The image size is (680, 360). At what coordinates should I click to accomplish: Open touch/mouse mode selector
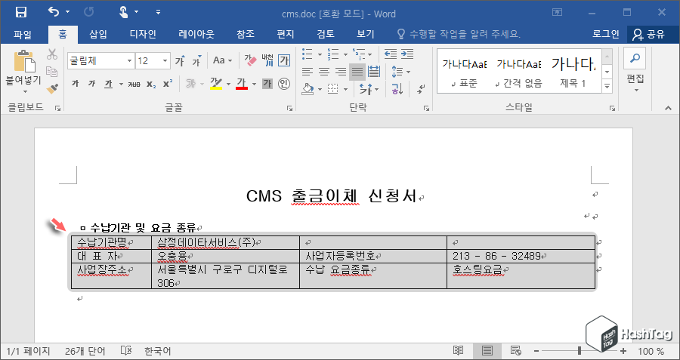click(124, 12)
